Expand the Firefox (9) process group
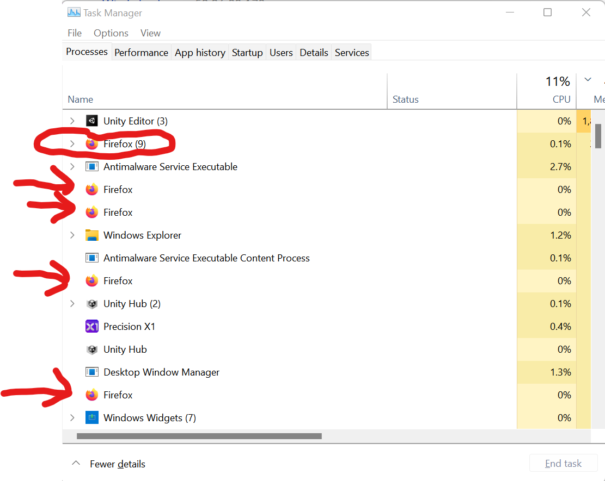 pyautogui.click(x=72, y=143)
